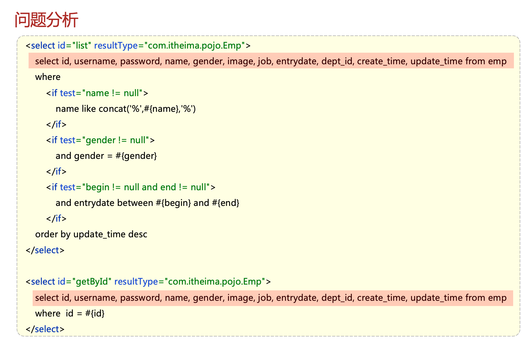Viewport: 522px width, 341px height.
Task: Click the opening select id="list" tag
Action: (x=138, y=46)
